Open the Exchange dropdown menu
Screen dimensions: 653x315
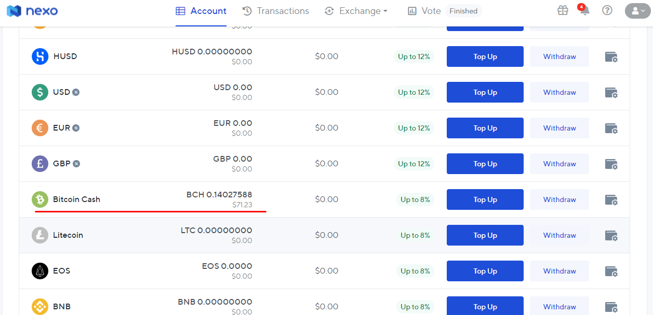356,11
